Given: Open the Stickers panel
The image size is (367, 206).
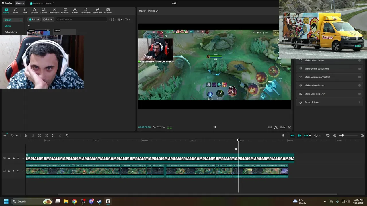Looking at the screenshot, I should [34, 11].
